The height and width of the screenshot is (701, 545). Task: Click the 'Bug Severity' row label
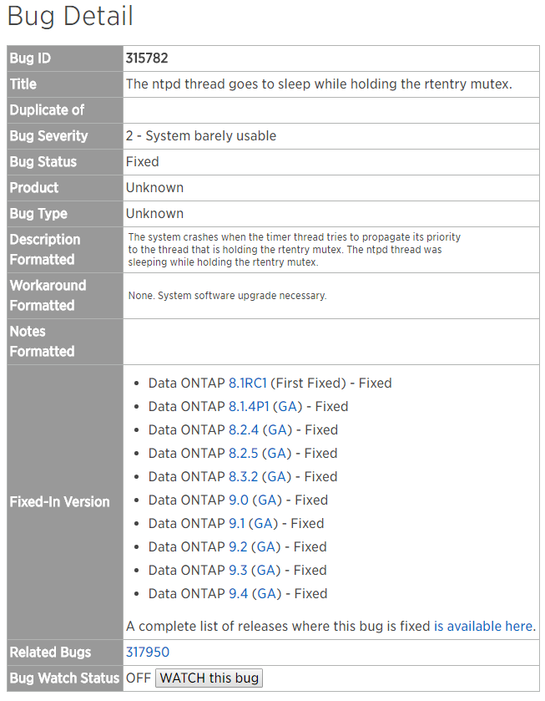click(x=49, y=136)
